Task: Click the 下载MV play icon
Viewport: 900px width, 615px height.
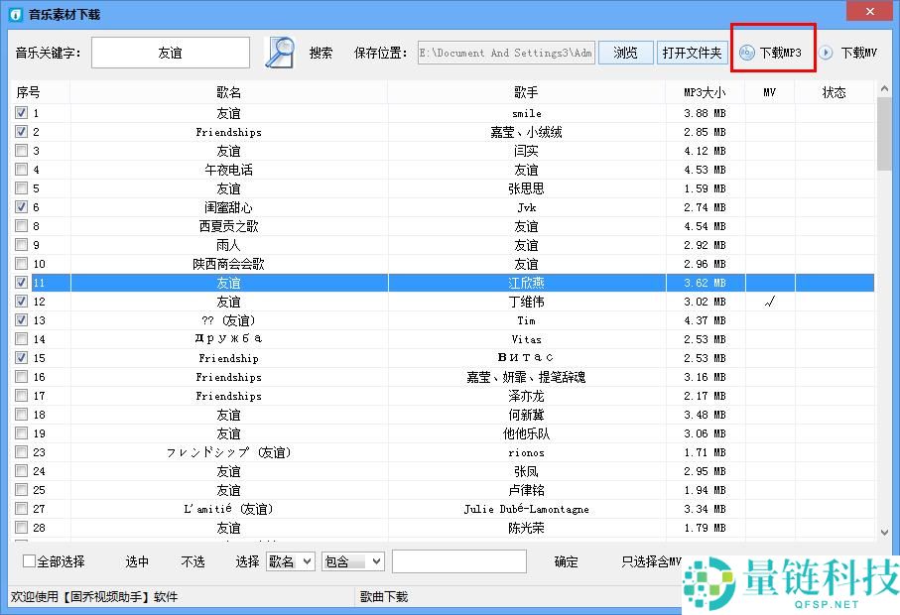Action: (826, 53)
